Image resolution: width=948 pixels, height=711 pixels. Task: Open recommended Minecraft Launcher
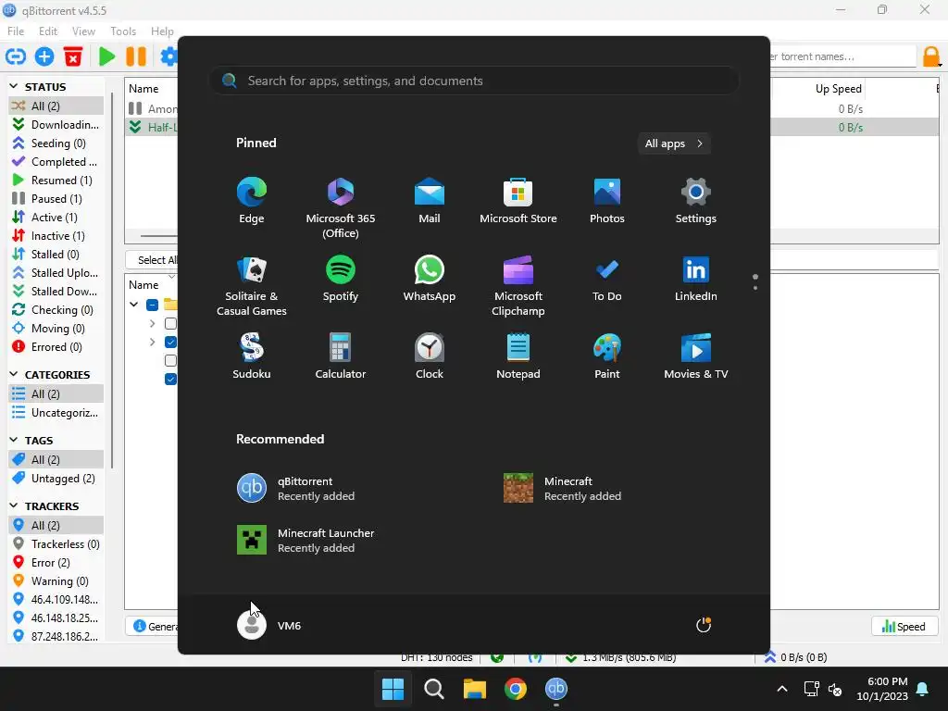point(306,540)
